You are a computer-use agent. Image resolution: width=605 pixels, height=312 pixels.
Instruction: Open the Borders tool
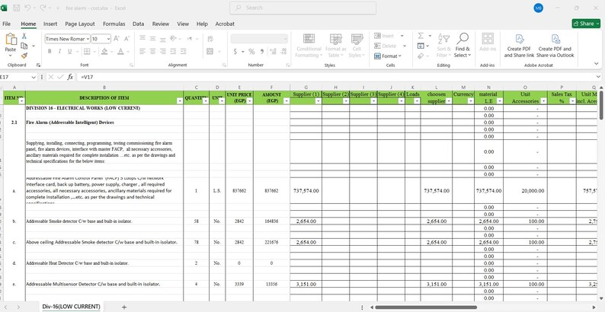coord(87,51)
